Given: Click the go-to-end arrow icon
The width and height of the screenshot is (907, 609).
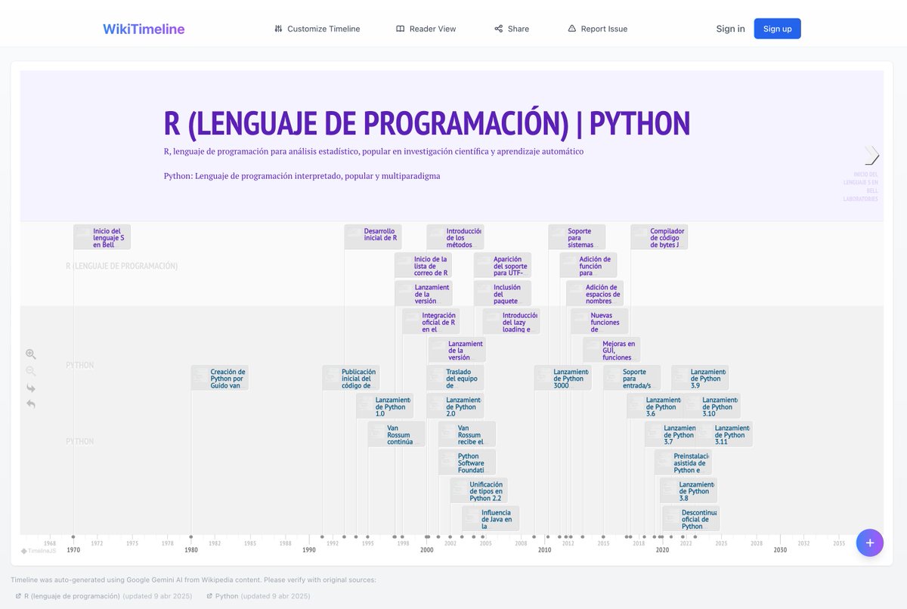Looking at the screenshot, I should (x=31, y=388).
